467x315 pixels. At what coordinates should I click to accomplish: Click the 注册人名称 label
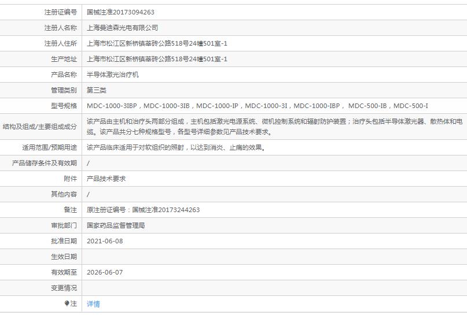60,28
